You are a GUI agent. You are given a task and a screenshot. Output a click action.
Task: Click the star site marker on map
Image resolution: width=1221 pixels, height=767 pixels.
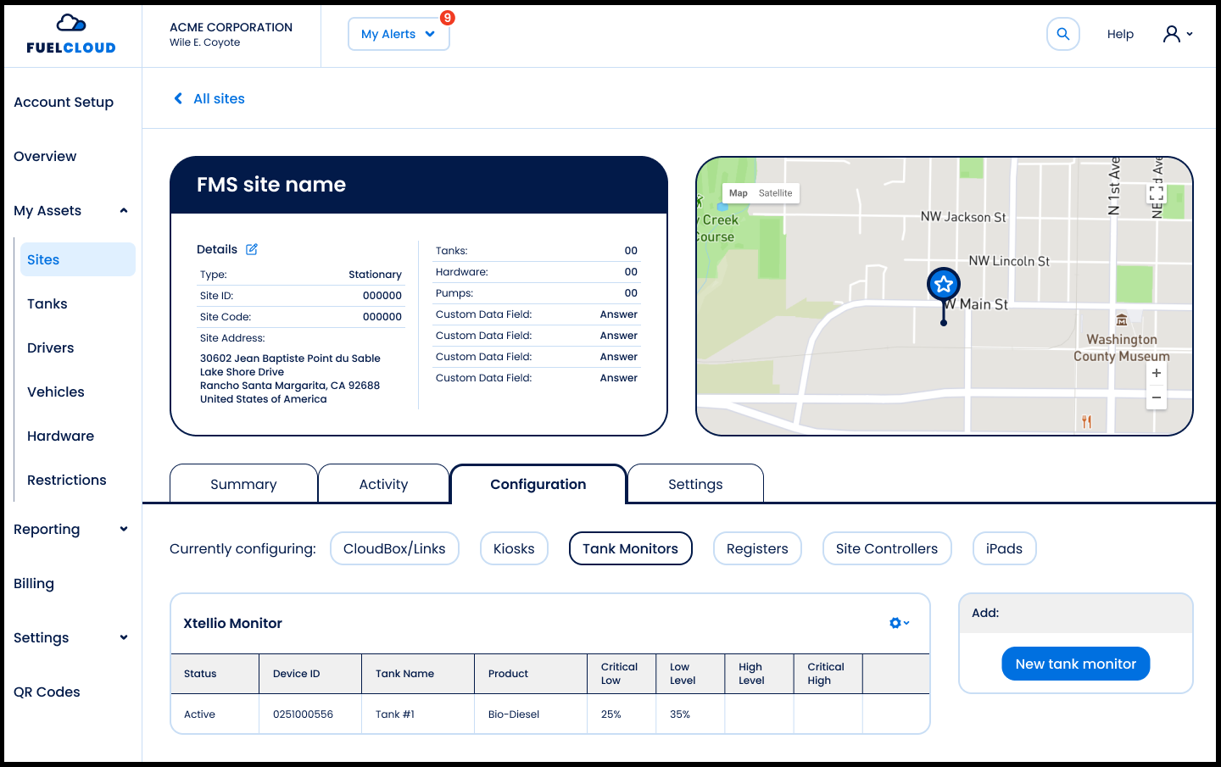(x=944, y=285)
